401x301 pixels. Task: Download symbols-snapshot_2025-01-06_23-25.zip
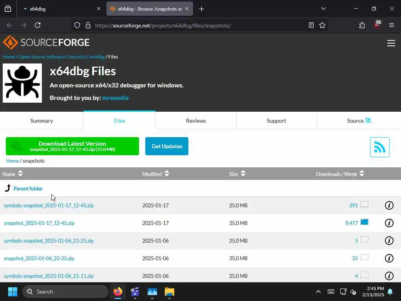tap(49, 241)
